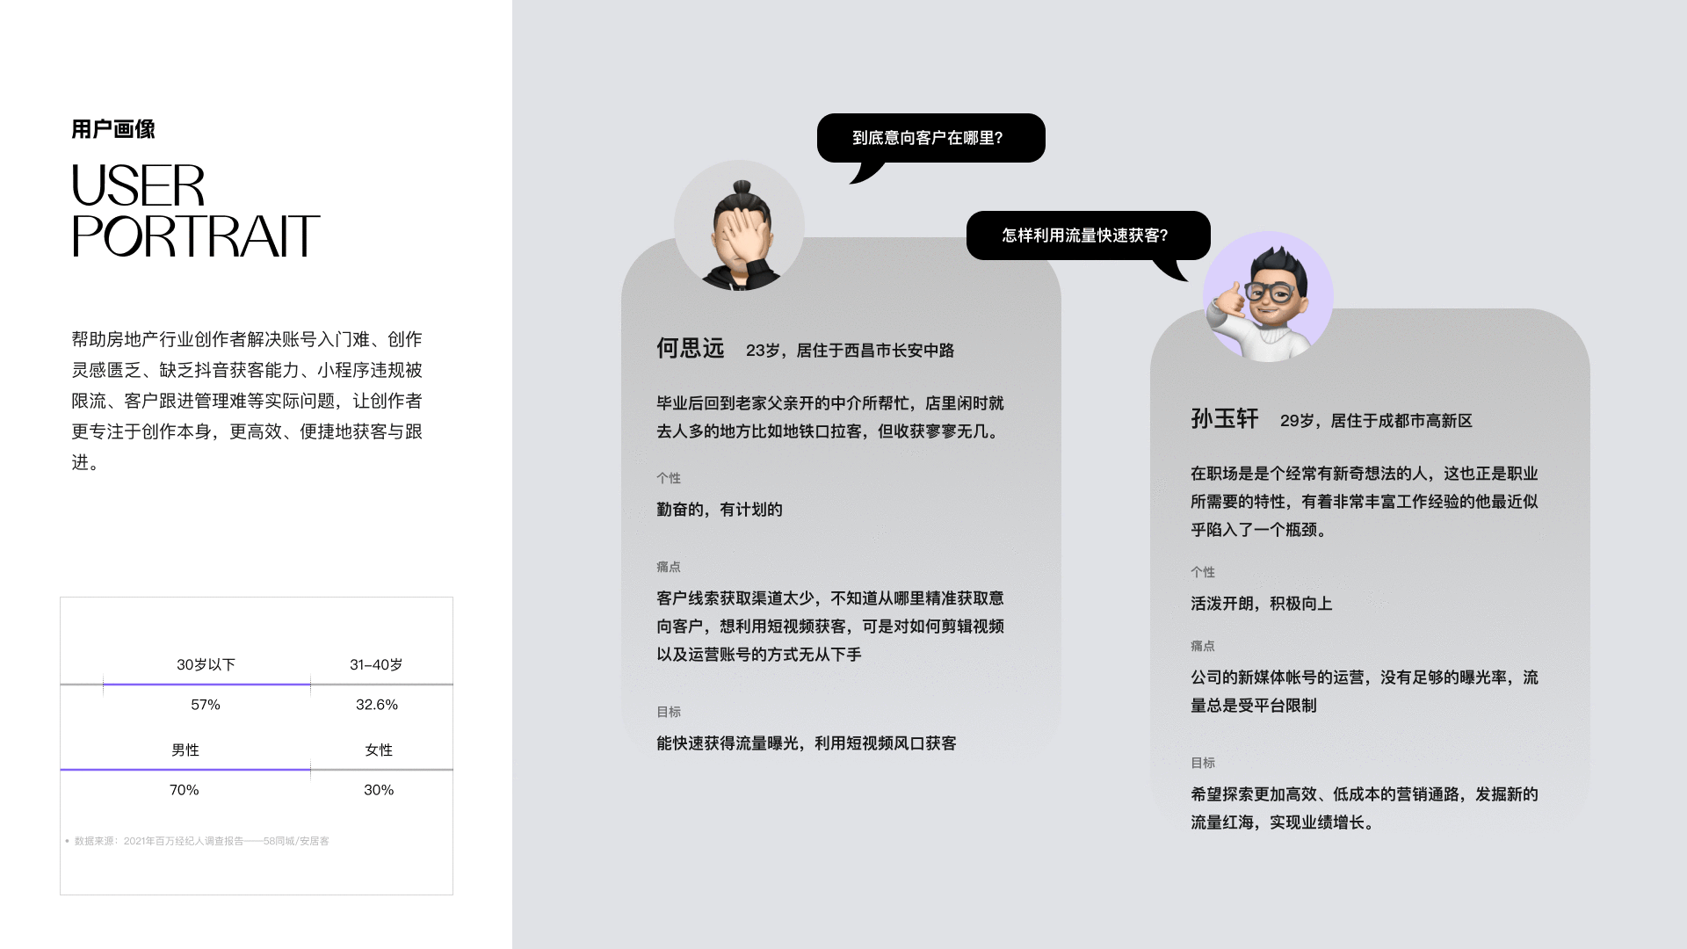This screenshot has width=1687, height=949.
Task: Click the '30岁以下' age label
Action: tap(206, 665)
